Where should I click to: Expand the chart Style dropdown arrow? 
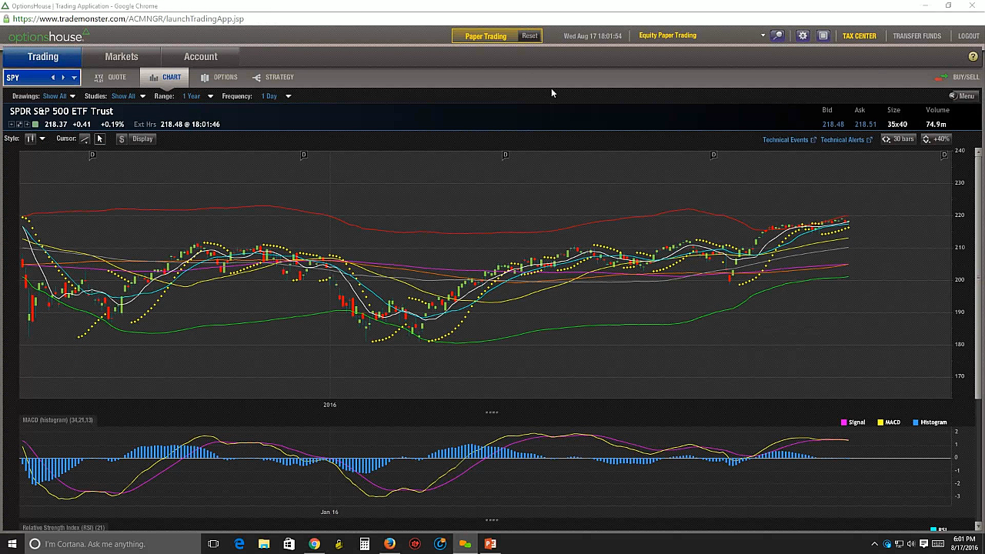coord(42,138)
